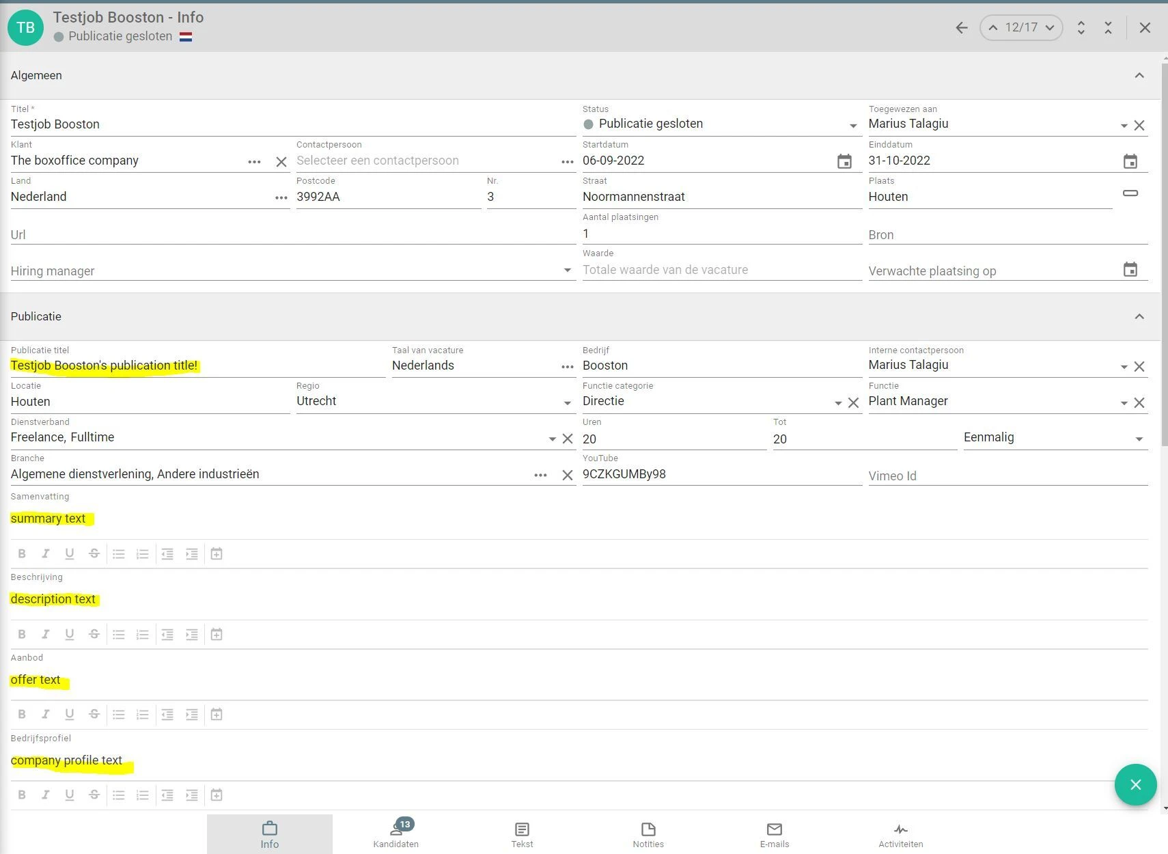The height and width of the screenshot is (854, 1168).
Task: Open the Einddatum calendar picker
Action: tap(1130, 161)
